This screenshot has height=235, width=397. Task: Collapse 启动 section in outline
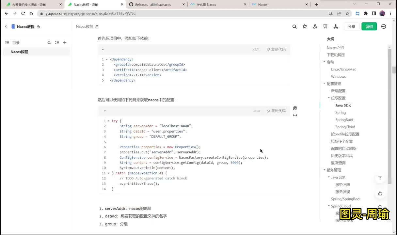point(324,62)
